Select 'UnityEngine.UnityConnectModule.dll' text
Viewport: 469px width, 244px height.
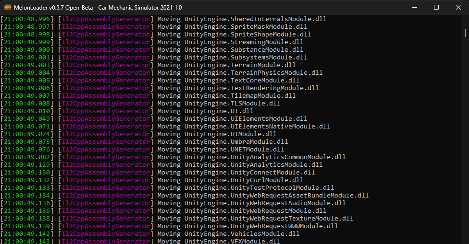click(x=249, y=173)
